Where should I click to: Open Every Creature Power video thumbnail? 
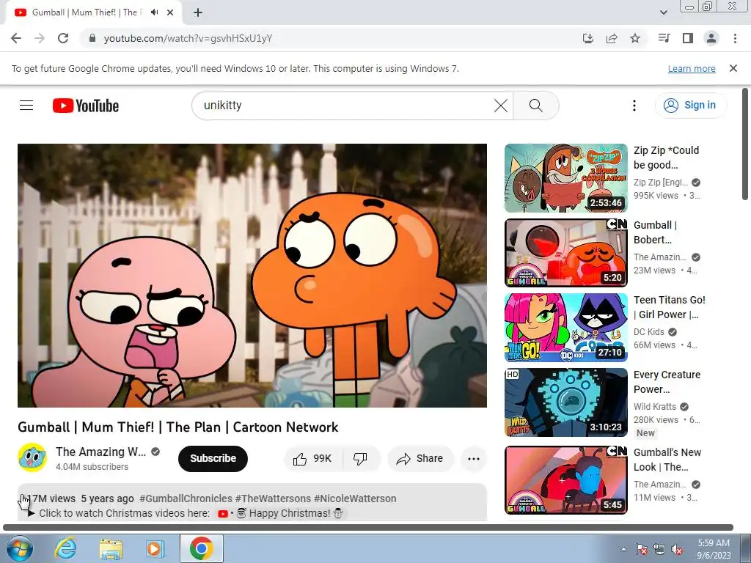[x=565, y=402]
